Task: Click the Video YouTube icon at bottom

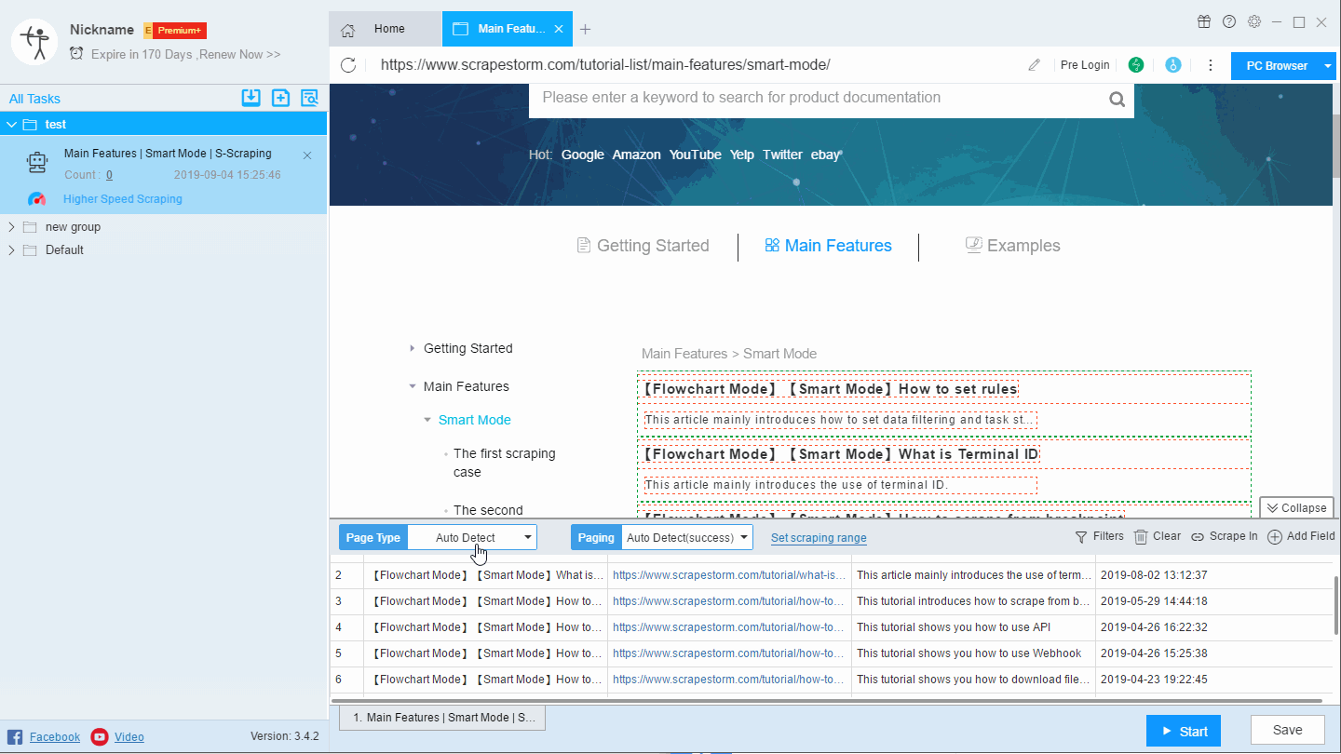Action: 100,737
